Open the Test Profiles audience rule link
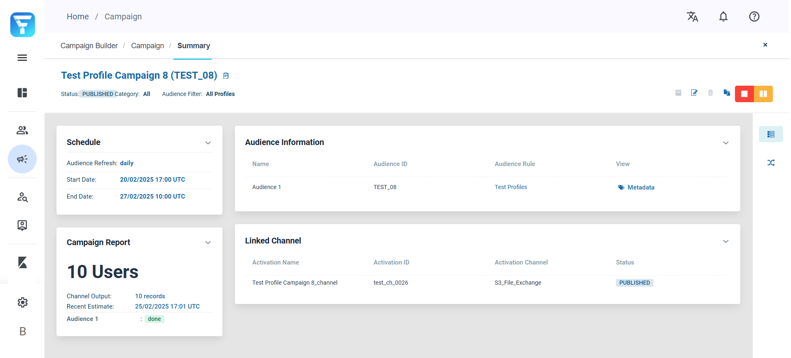Viewport: 791px width, 358px height. pos(511,187)
